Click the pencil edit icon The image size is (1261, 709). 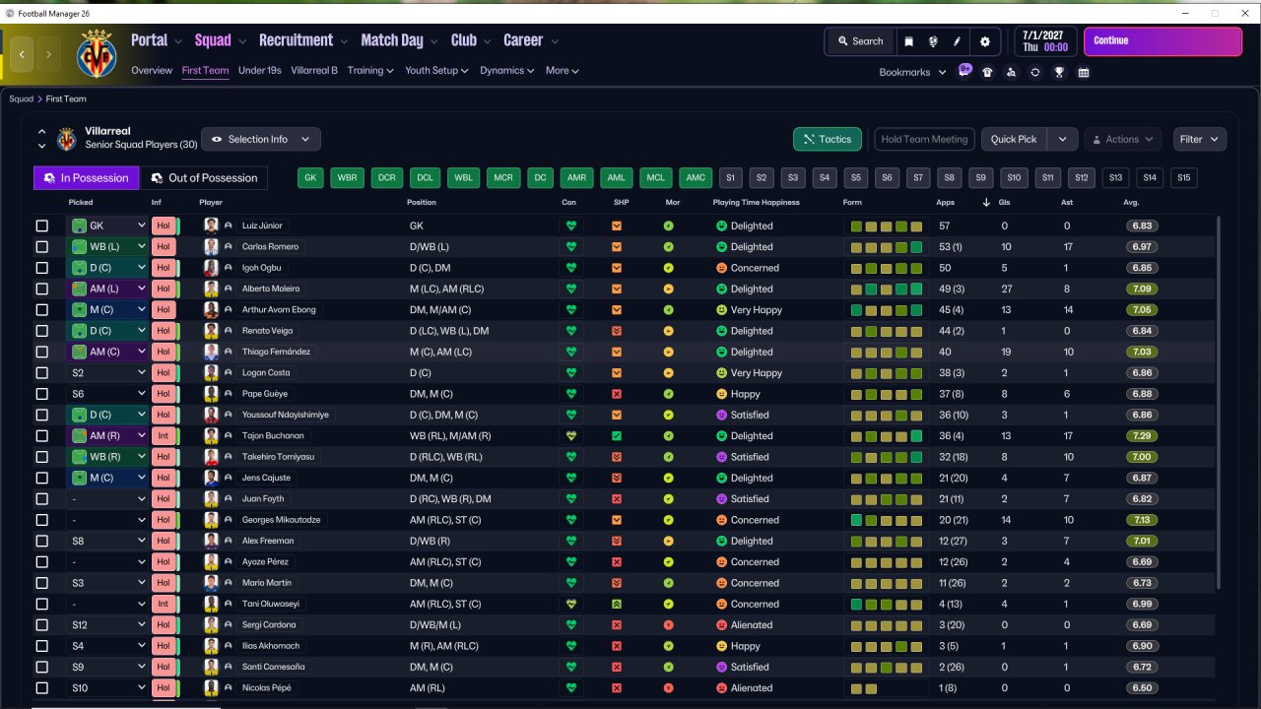(x=957, y=41)
